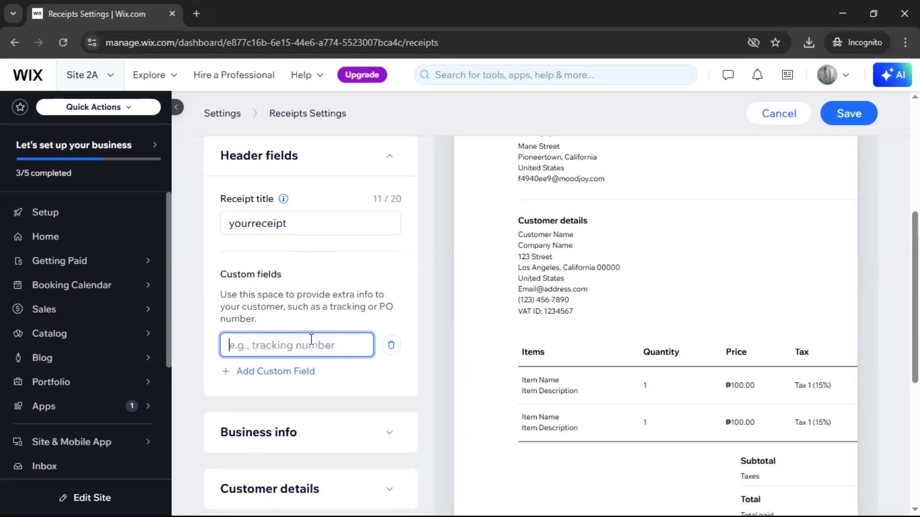Go to Settings breadcrumb
Screen dimensions: 920x517
pos(222,113)
